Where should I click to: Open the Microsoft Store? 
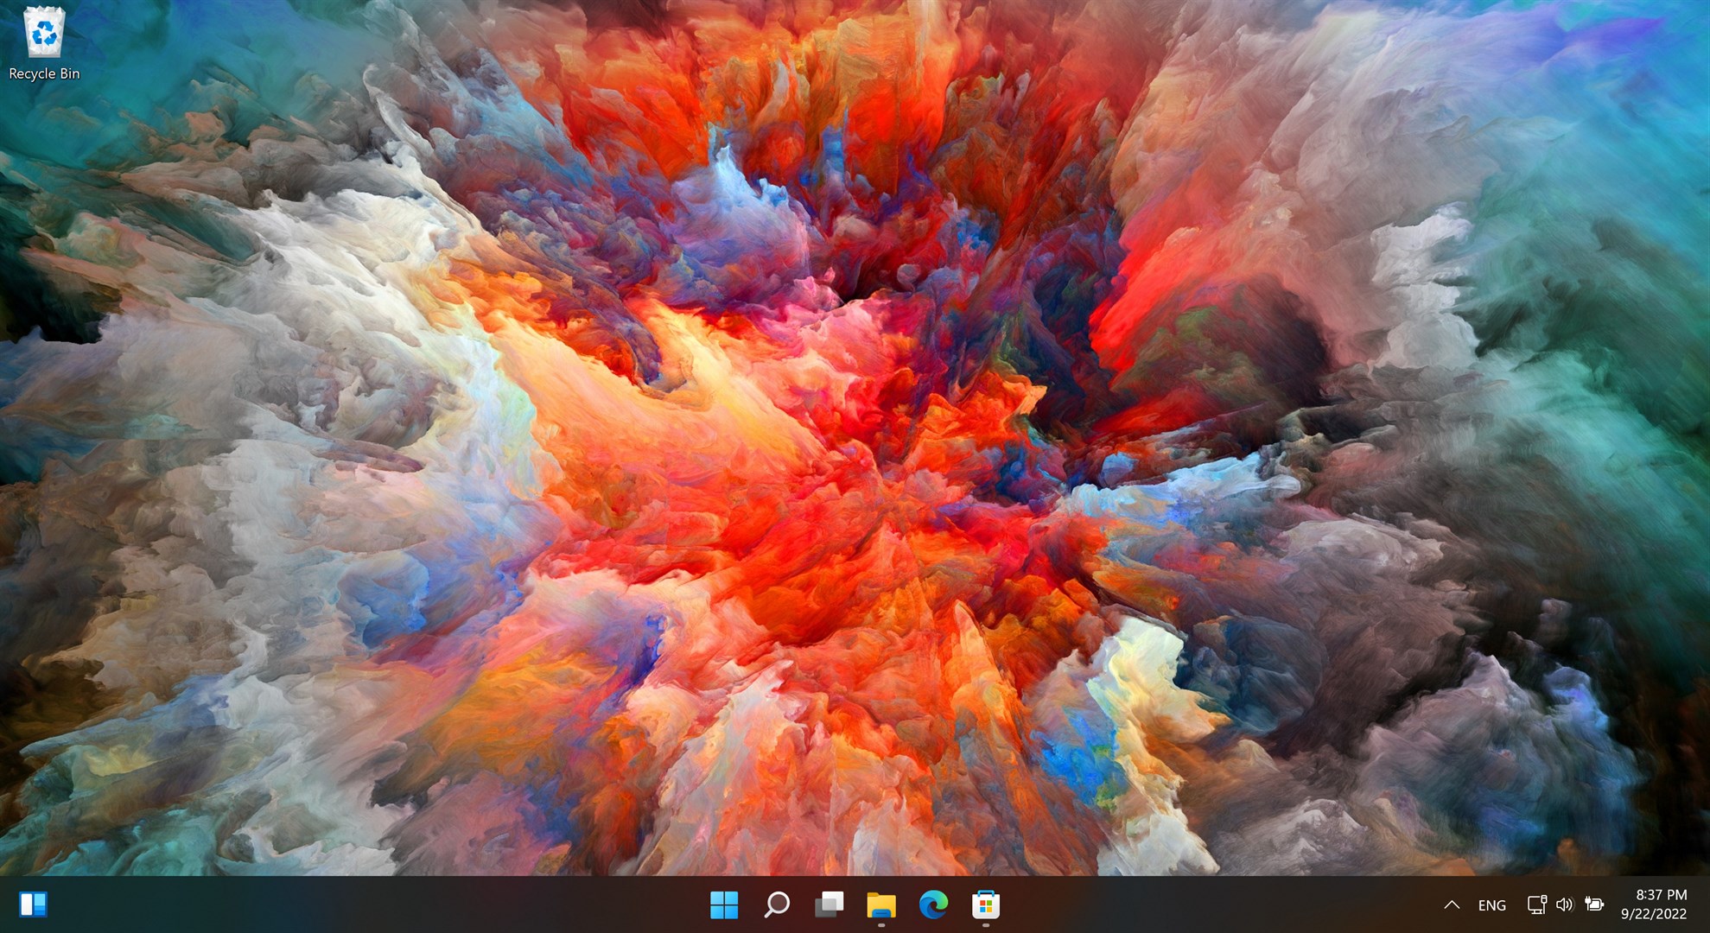[x=985, y=904]
